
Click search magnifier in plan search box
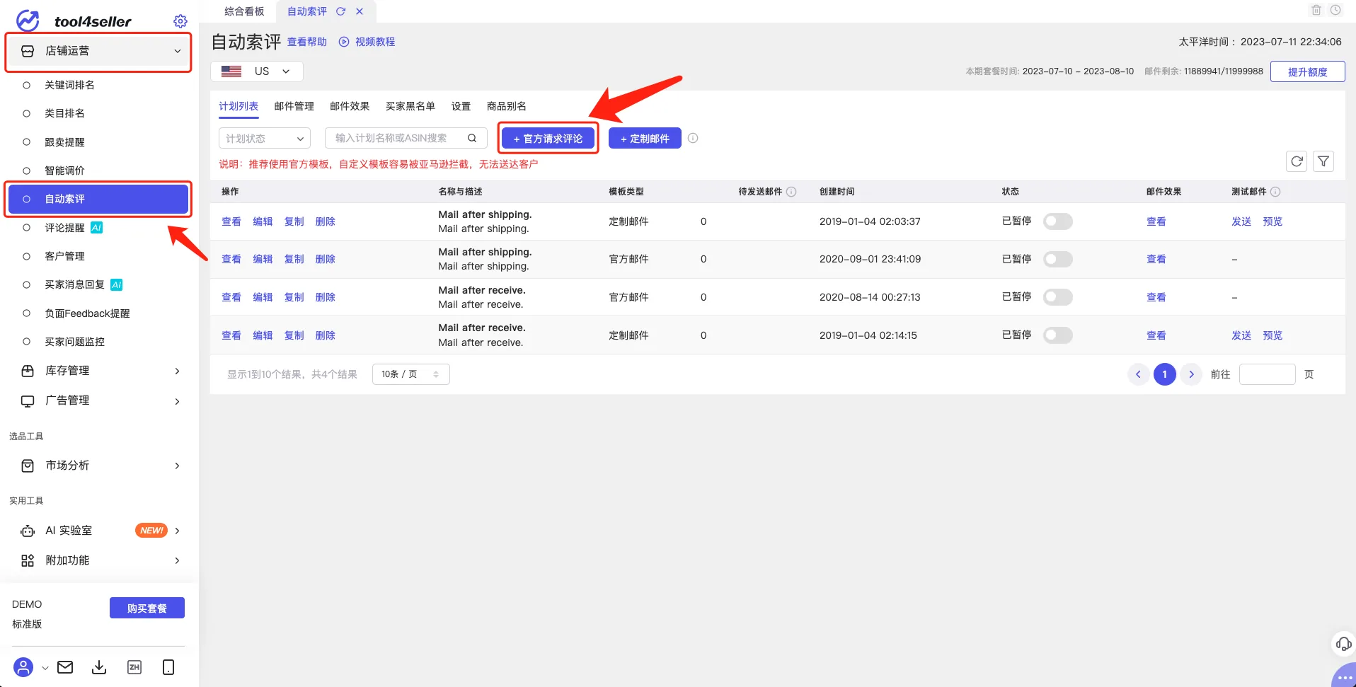click(472, 138)
